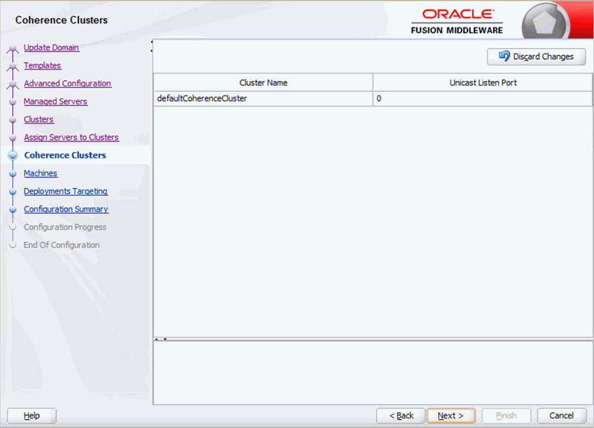
Task: Open the Deployments Targeting step
Action: pyautogui.click(x=65, y=191)
